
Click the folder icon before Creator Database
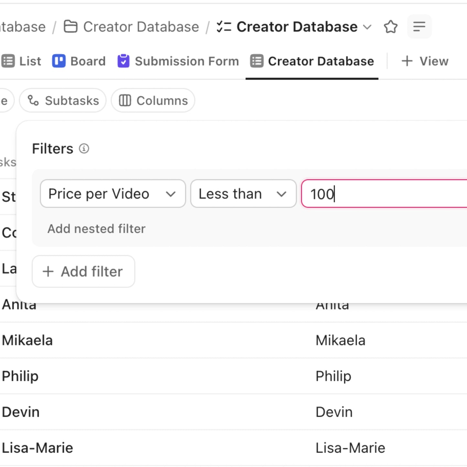tap(70, 27)
